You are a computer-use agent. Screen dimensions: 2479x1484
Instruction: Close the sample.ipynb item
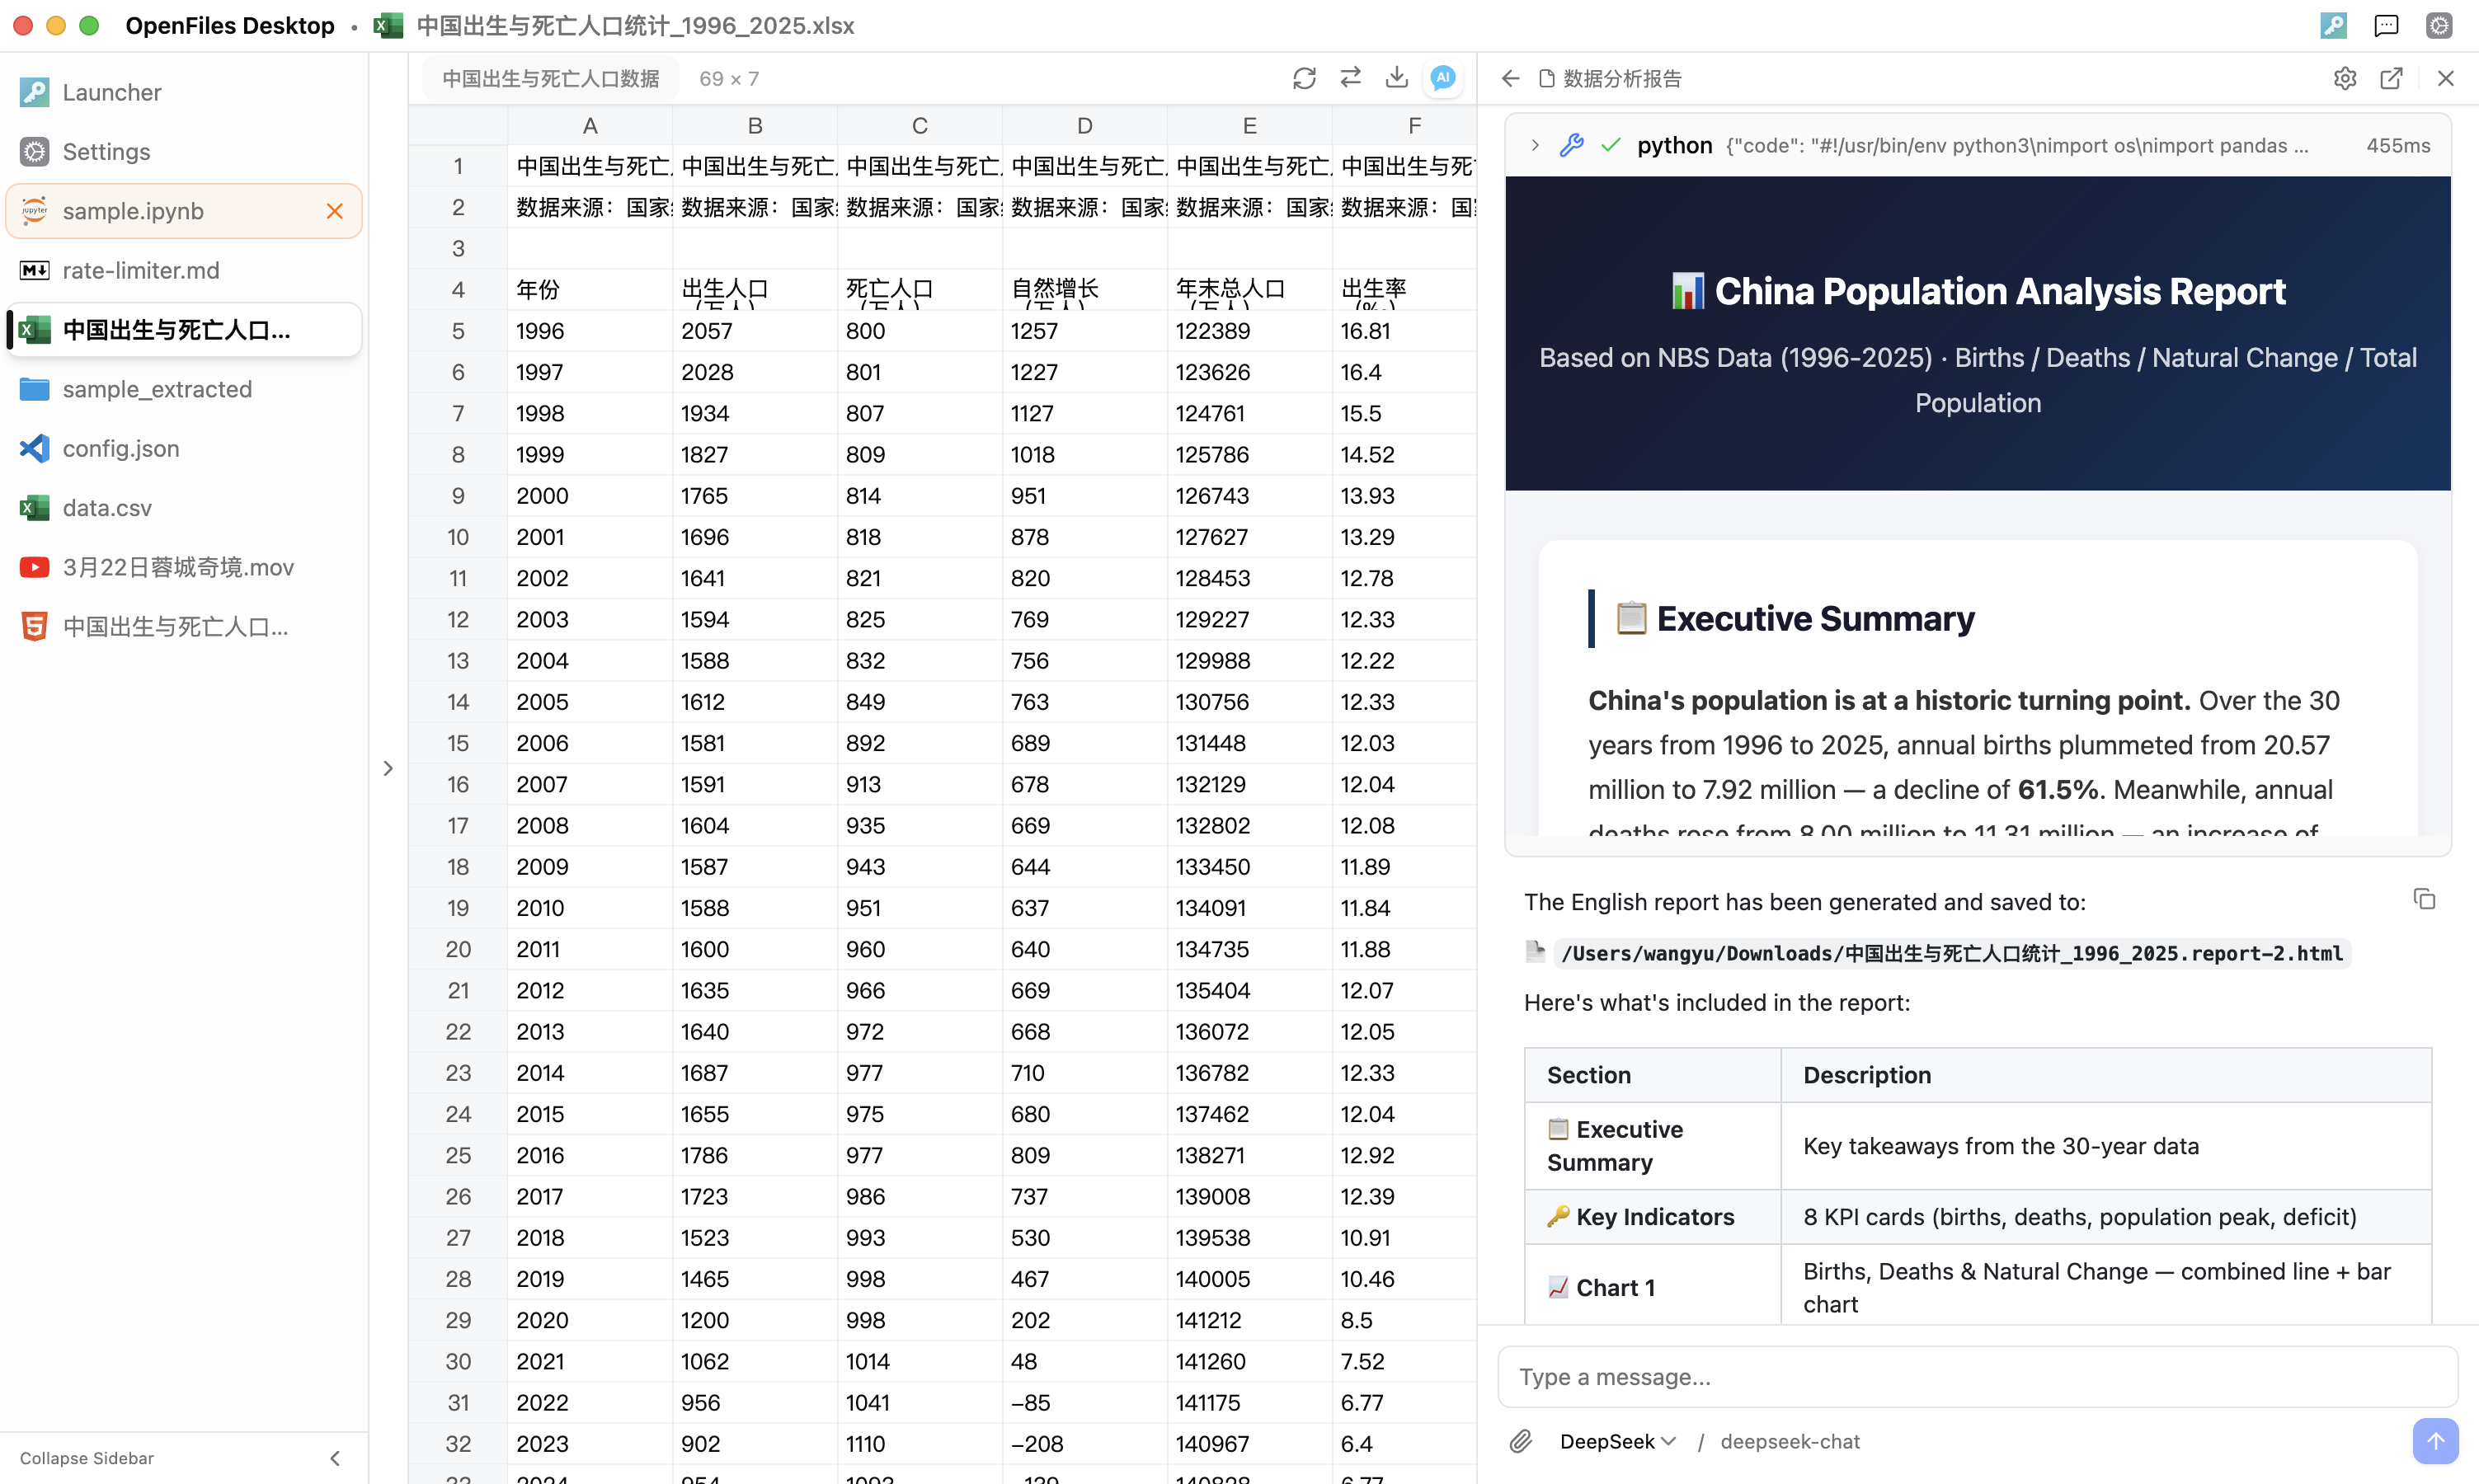pos(335,211)
